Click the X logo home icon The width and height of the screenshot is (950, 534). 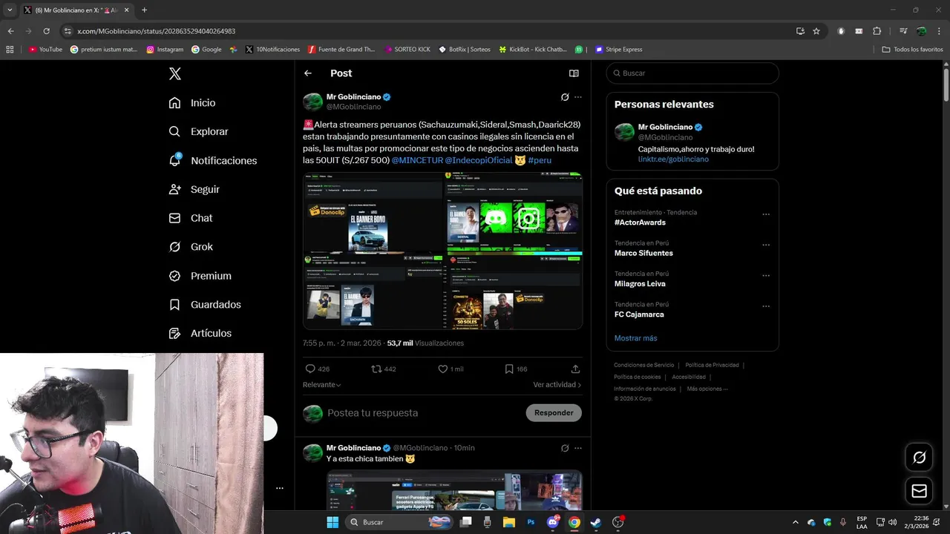(174, 73)
